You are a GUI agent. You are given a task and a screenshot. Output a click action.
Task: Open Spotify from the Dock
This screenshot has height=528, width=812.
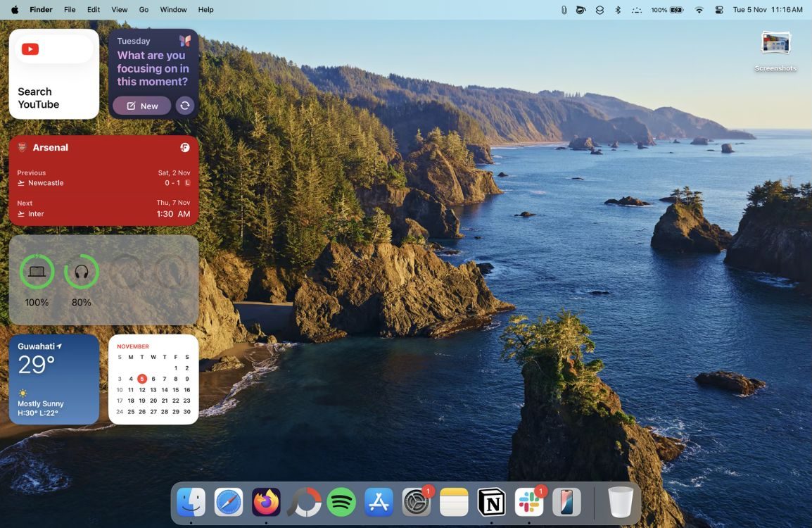pyautogui.click(x=341, y=502)
